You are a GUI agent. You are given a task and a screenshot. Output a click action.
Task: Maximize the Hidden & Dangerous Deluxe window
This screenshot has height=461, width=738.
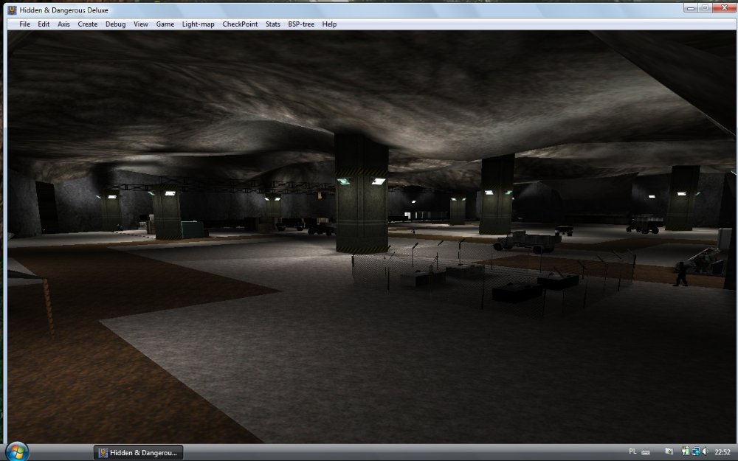pyautogui.click(x=705, y=8)
